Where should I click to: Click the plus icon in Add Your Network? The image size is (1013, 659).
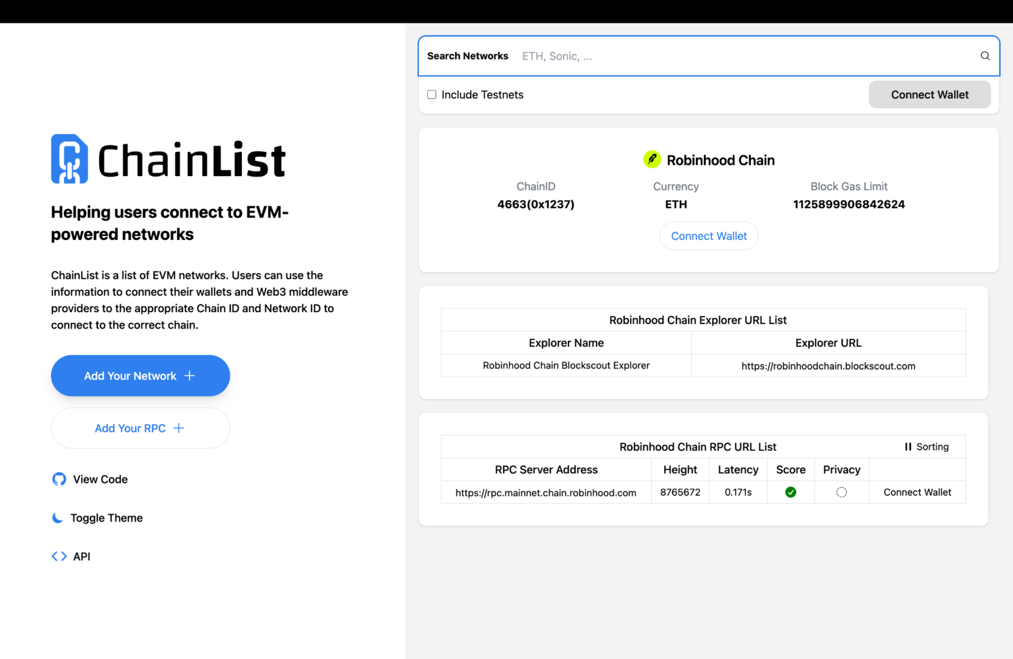[x=189, y=375]
